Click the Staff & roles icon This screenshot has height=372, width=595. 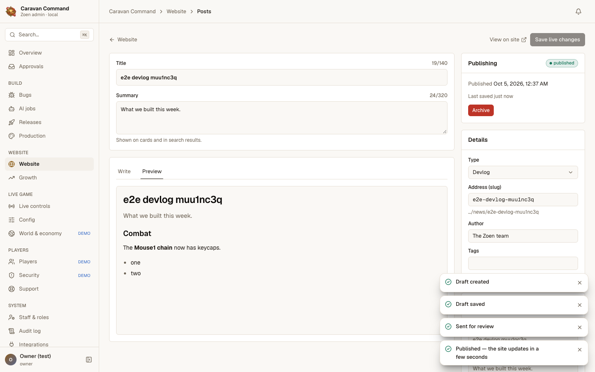(x=12, y=317)
